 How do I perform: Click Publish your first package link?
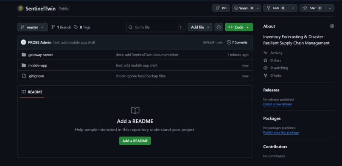281,133
